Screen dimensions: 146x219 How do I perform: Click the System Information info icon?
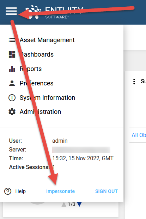pos(12,98)
